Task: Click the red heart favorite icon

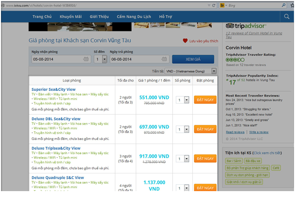Action: tap(185, 41)
